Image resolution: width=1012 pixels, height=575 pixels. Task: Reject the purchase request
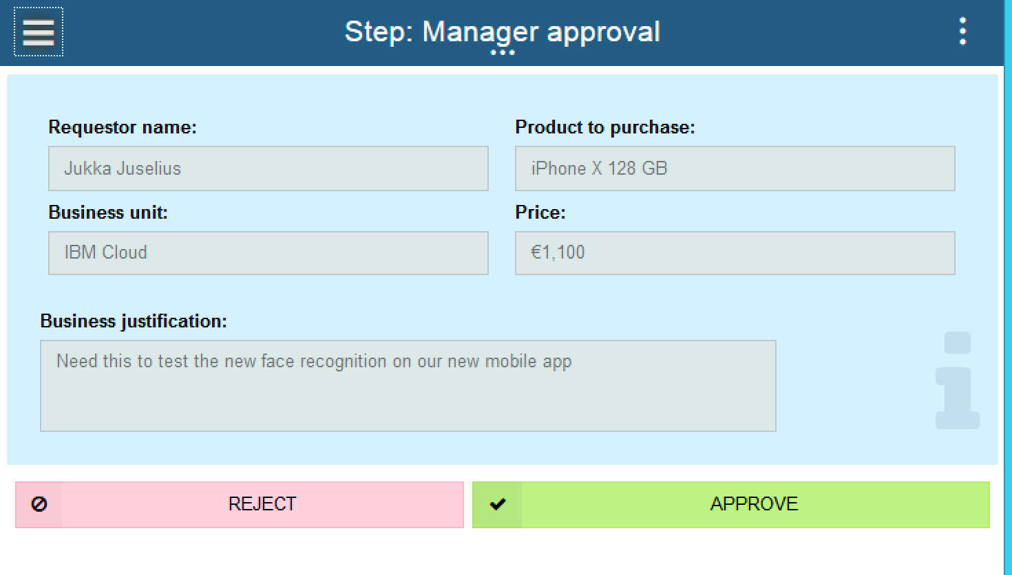tap(262, 504)
